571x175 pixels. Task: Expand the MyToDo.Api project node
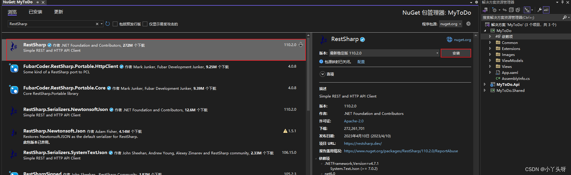[x=485, y=84]
